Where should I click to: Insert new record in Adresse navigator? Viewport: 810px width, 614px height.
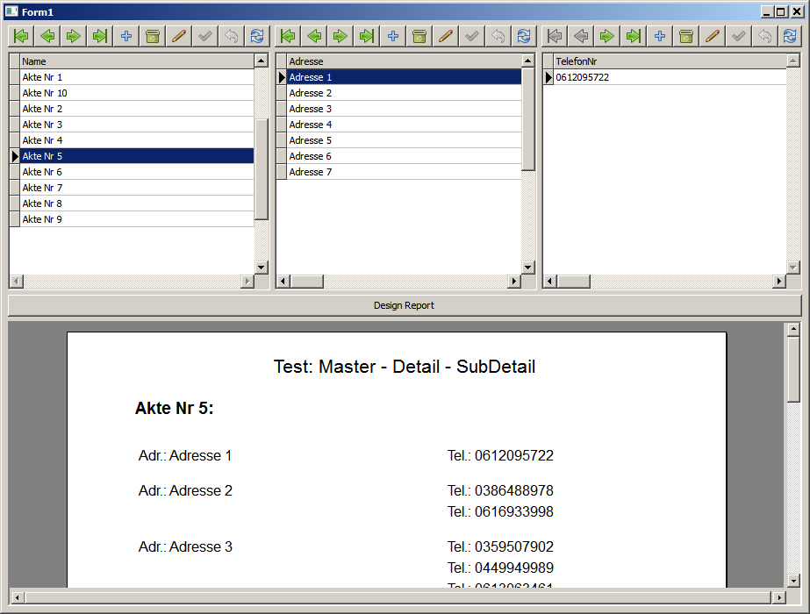[393, 36]
